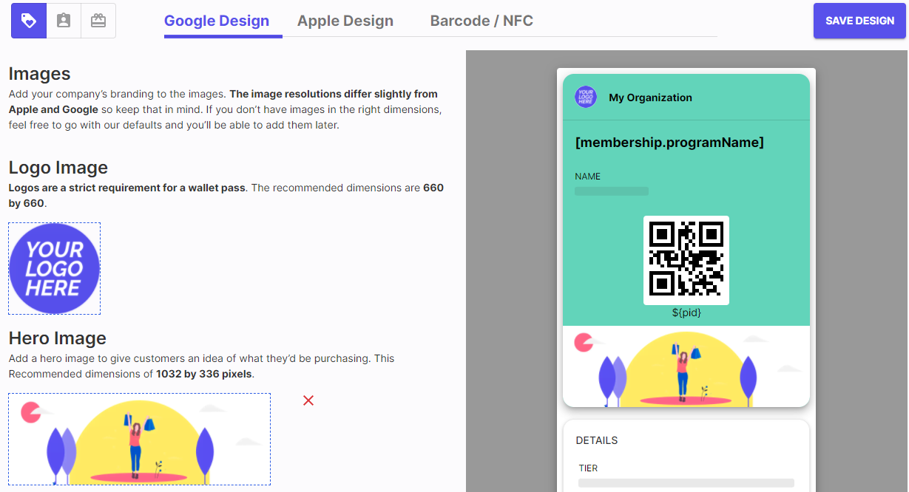Open the Barcode / NFC tab
This screenshot has width=909, height=492.
pos(481,21)
